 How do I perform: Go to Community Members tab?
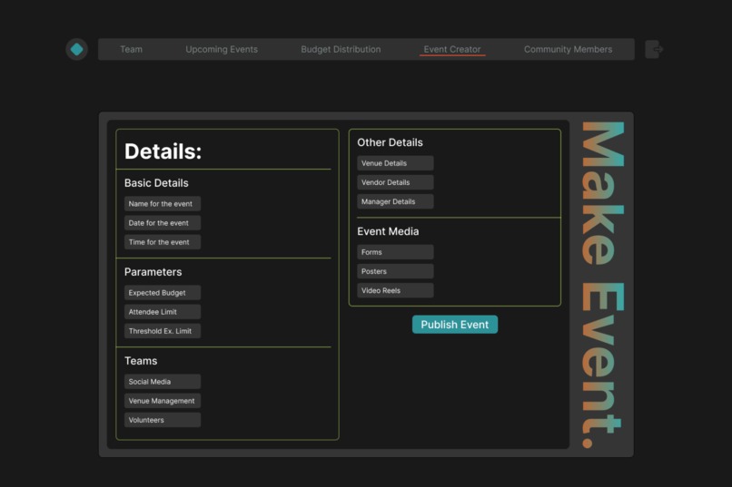568,49
